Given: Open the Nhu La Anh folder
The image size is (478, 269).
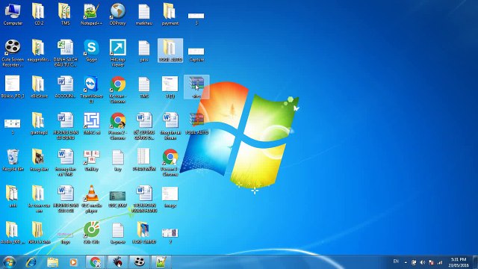Looking at the screenshot, I should pyautogui.click(x=39, y=233).
